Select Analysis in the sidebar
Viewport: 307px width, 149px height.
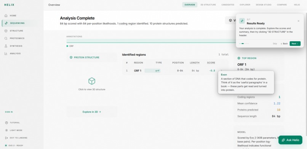[15, 54]
